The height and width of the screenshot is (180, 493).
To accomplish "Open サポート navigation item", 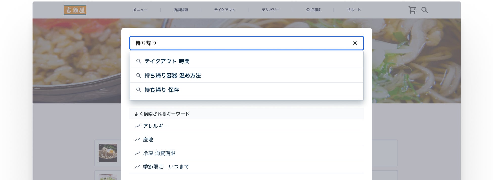I will [x=354, y=10].
